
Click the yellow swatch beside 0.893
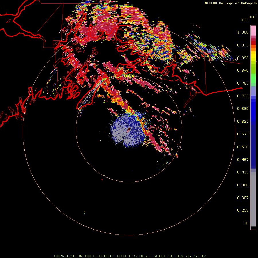coord(253,58)
